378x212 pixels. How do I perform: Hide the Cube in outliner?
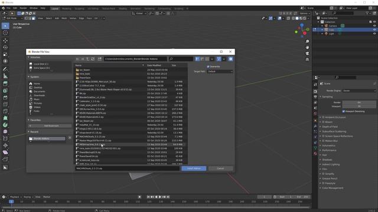point(374,30)
